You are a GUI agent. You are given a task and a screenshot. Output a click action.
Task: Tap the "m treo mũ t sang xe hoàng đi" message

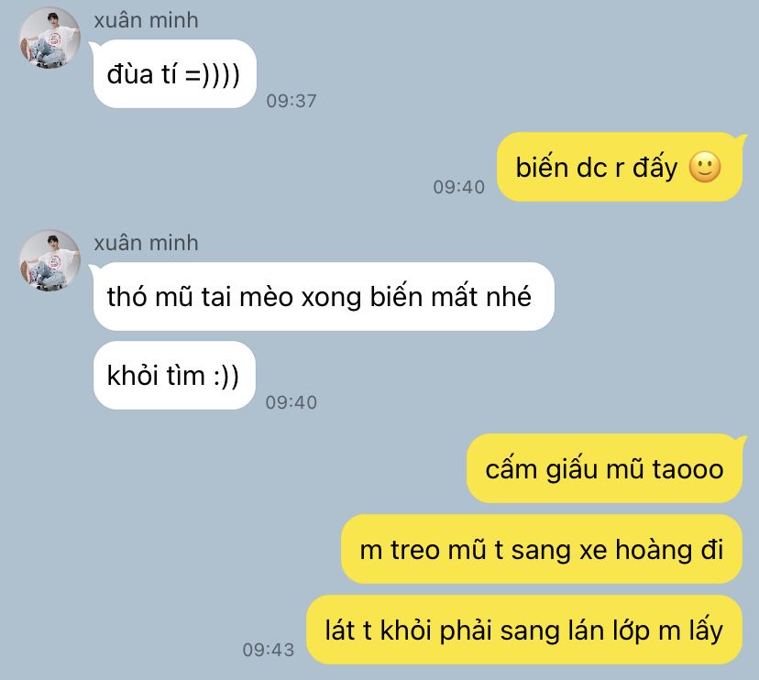coord(542,549)
